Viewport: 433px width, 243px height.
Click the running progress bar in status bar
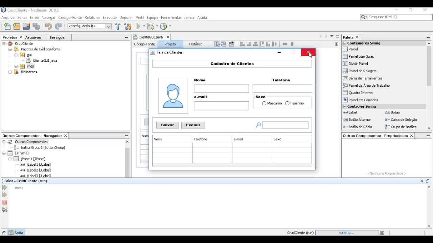(347, 233)
